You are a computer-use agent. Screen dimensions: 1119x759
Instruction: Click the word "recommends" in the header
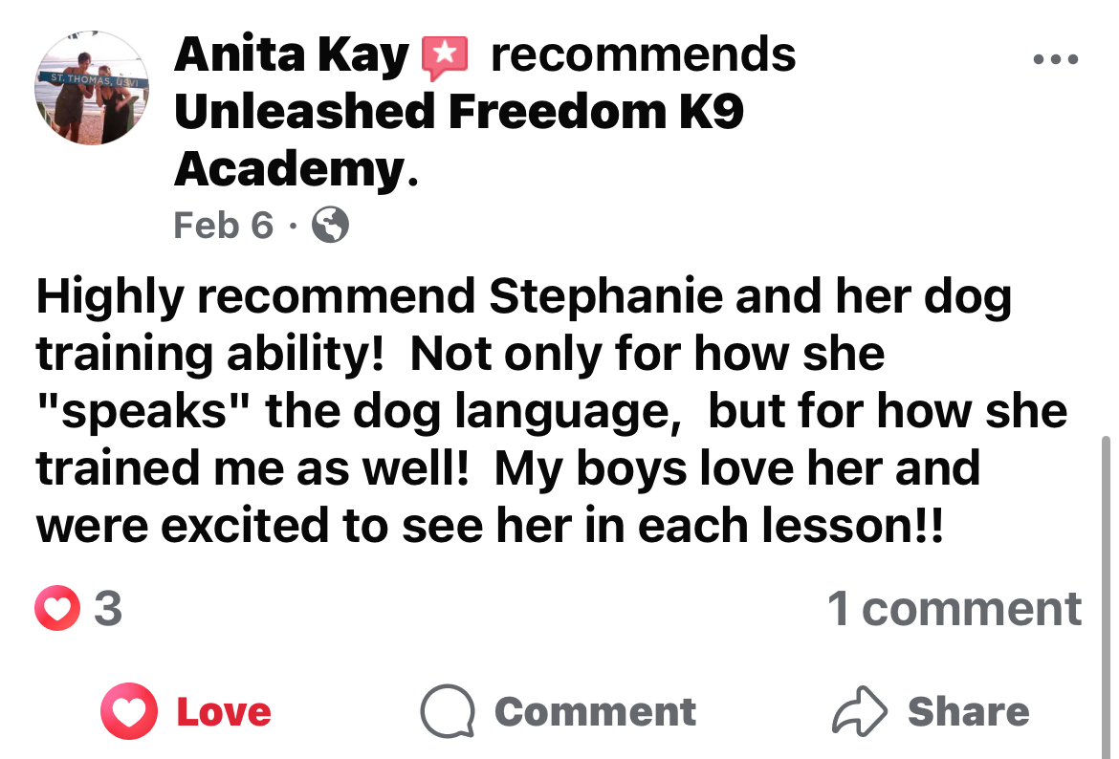pos(643,56)
